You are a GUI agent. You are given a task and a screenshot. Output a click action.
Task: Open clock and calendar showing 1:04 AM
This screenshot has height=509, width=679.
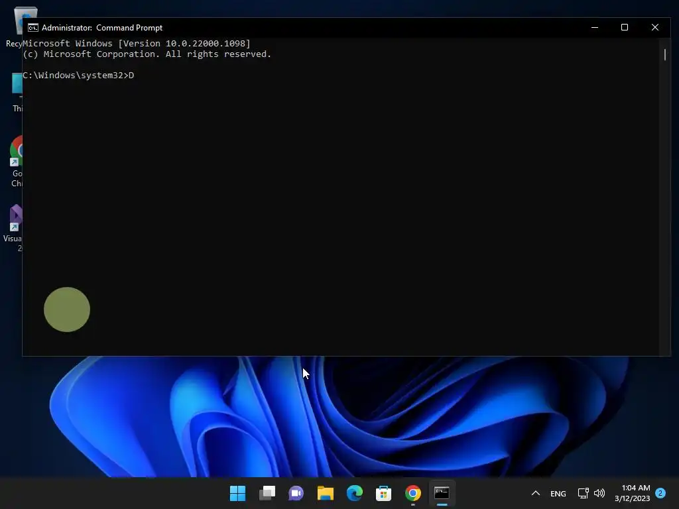click(632, 493)
